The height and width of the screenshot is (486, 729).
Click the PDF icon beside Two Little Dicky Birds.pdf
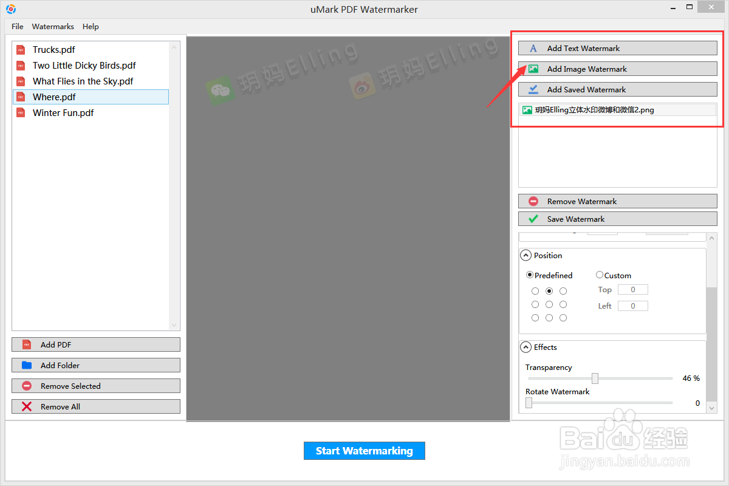[21, 66]
